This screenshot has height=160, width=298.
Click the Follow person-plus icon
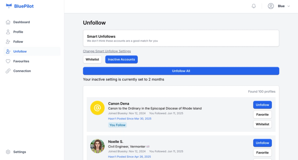pyautogui.click(x=8, y=42)
